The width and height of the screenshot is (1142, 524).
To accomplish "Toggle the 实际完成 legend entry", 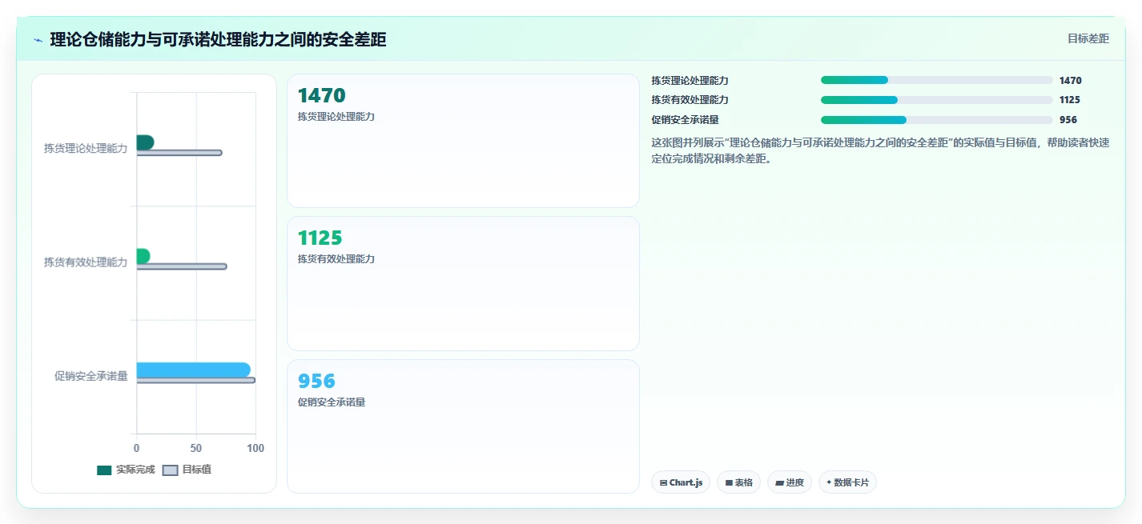I will pos(126,470).
